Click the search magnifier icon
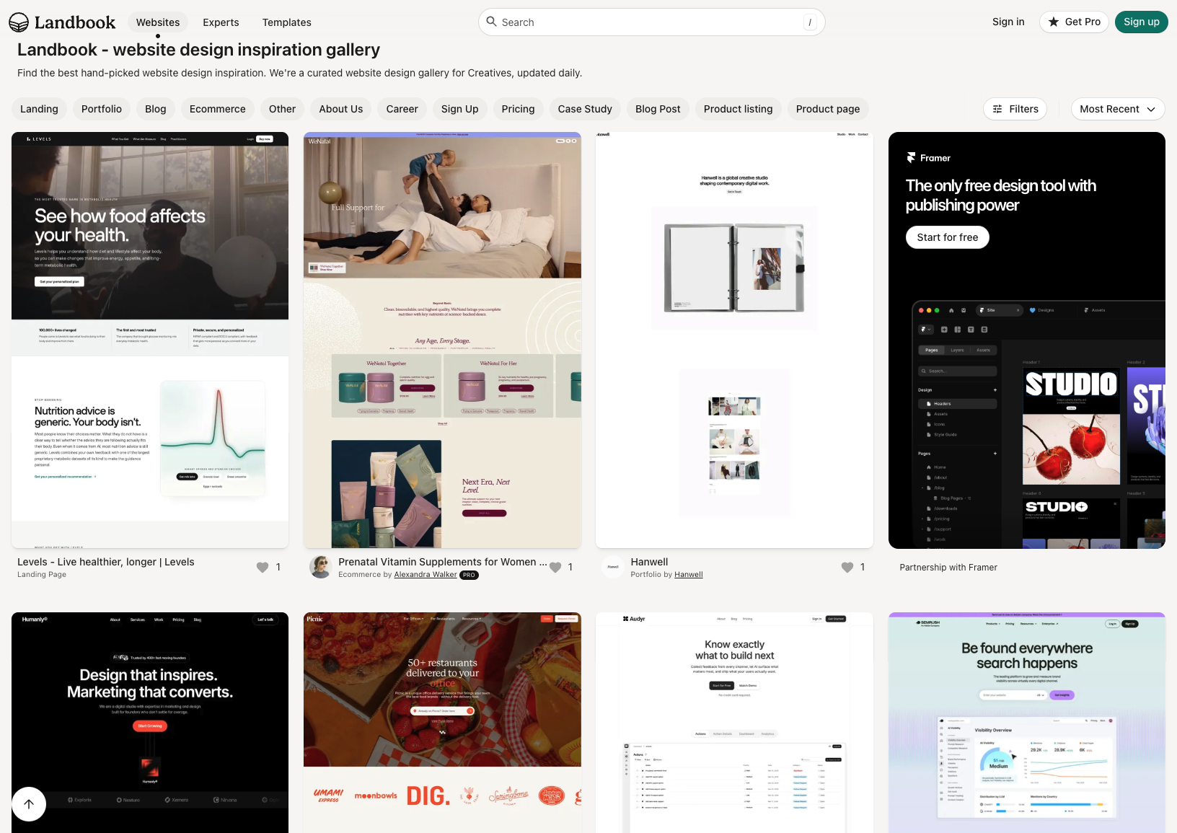 tap(492, 22)
